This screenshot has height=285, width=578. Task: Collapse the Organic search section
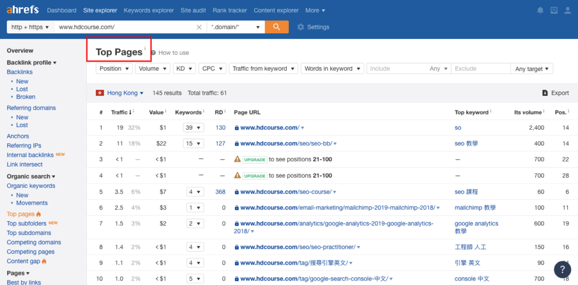coord(31,176)
